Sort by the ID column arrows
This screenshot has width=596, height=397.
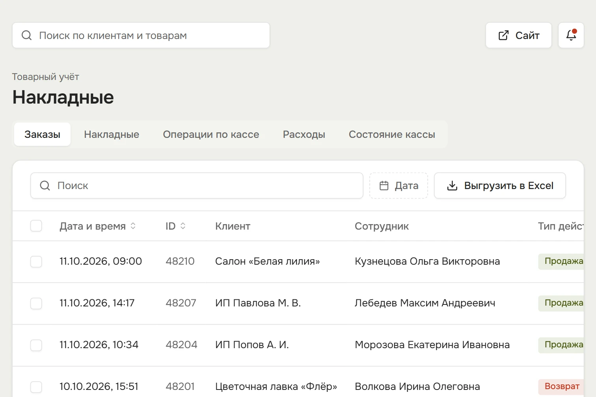point(183,226)
